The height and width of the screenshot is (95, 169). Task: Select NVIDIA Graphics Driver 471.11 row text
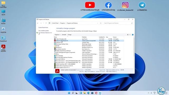click(x=63, y=68)
